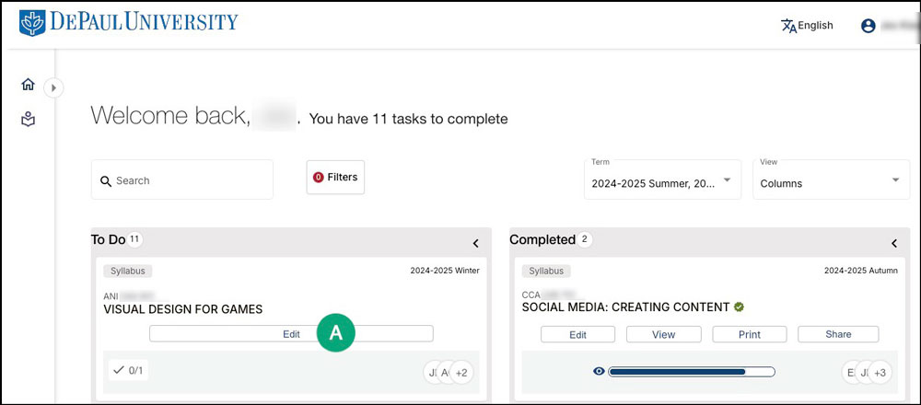Click the red 0 filter count badge
The width and height of the screenshot is (921, 405).
(x=319, y=178)
